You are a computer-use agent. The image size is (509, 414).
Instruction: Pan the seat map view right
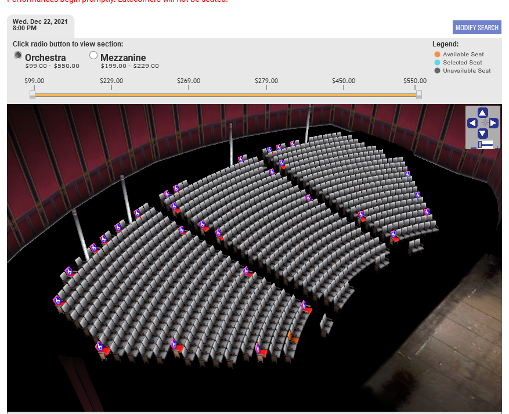click(x=493, y=123)
